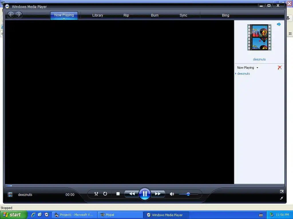
Task: Click the deeznuts title link under thumbnail
Action: [259, 59]
